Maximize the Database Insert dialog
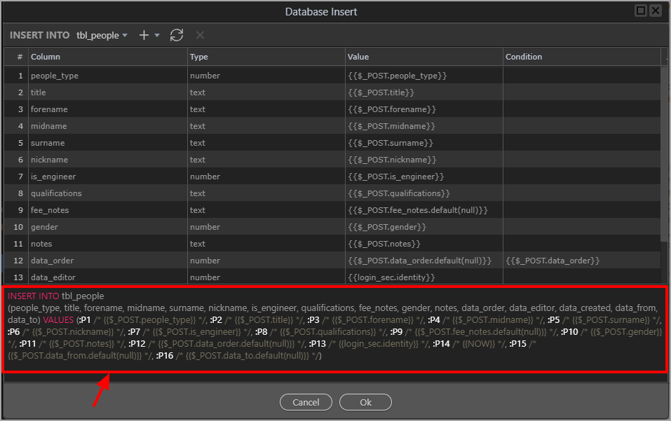The height and width of the screenshot is (421, 671). click(x=641, y=11)
